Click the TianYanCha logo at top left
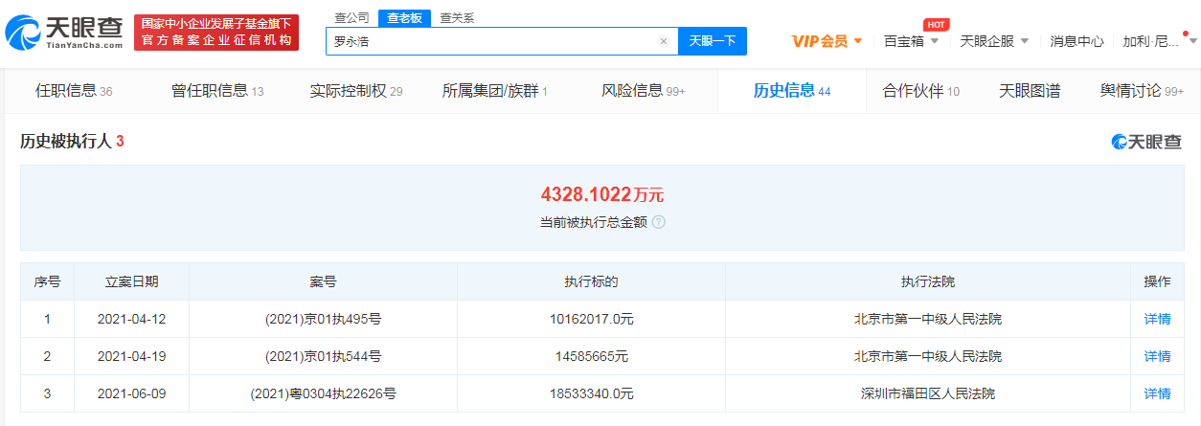The height and width of the screenshot is (426, 1201). click(x=64, y=33)
